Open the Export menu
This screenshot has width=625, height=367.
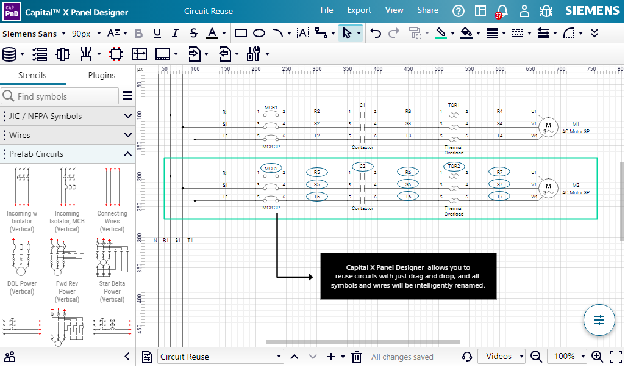tap(359, 10)
